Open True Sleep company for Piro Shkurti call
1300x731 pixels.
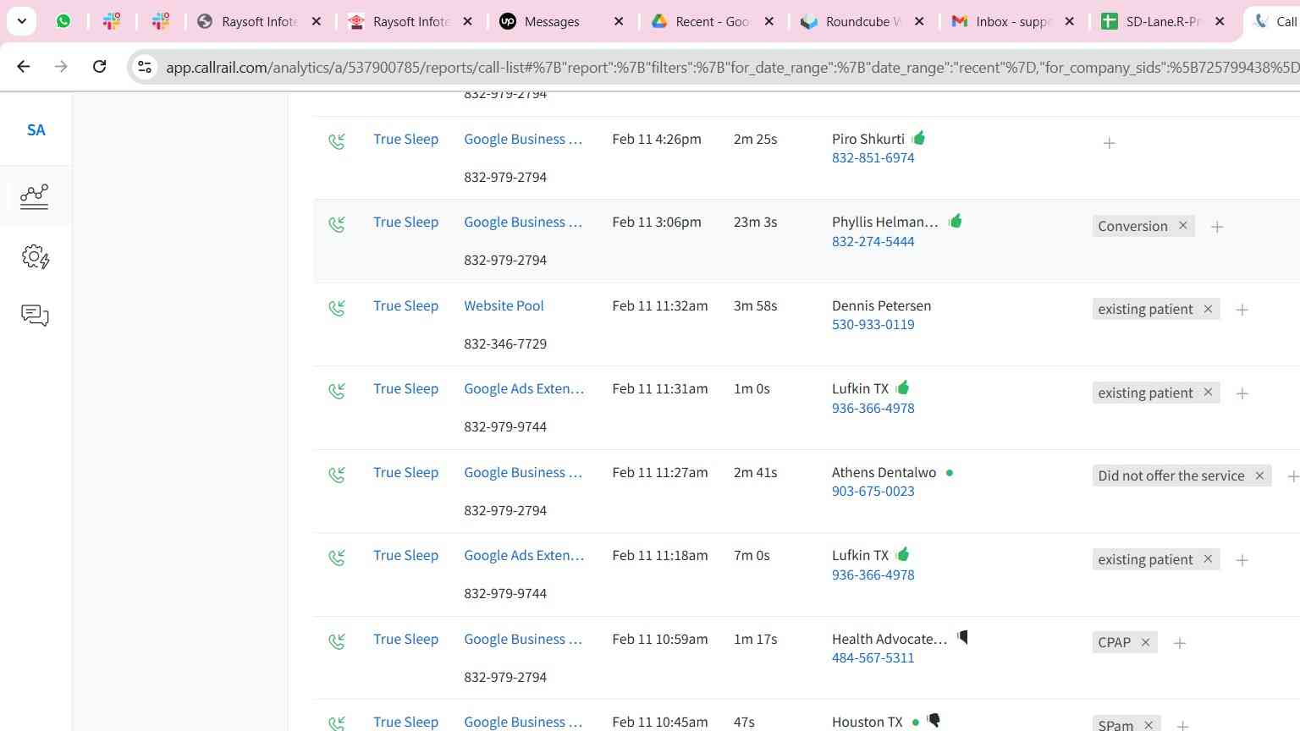405,139
